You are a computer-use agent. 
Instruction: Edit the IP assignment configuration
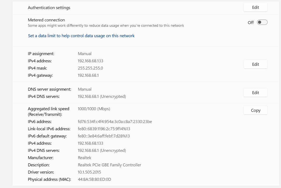[255, 64]
